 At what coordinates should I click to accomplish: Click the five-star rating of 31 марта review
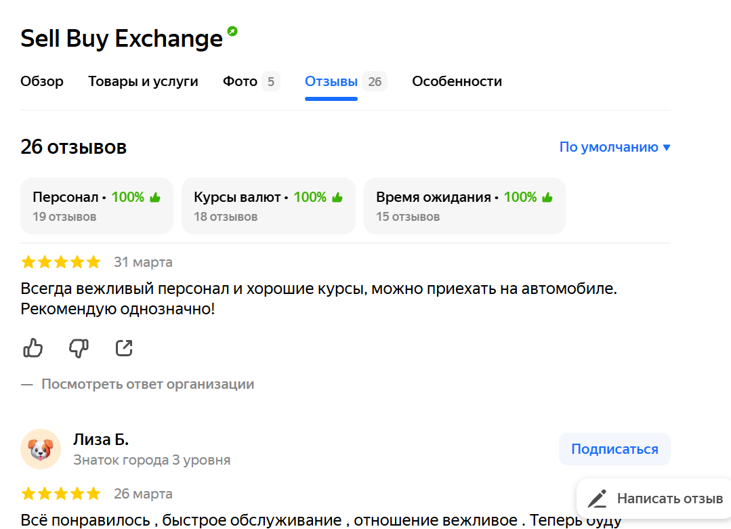60,262
